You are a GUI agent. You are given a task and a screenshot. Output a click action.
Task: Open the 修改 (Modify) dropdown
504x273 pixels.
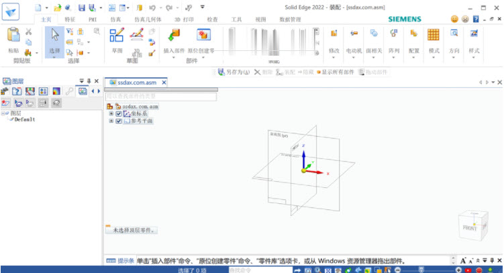pyautogui.click(x=334, y=58)
